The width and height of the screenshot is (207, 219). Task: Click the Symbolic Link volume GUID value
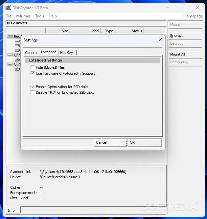pos(83,172)
